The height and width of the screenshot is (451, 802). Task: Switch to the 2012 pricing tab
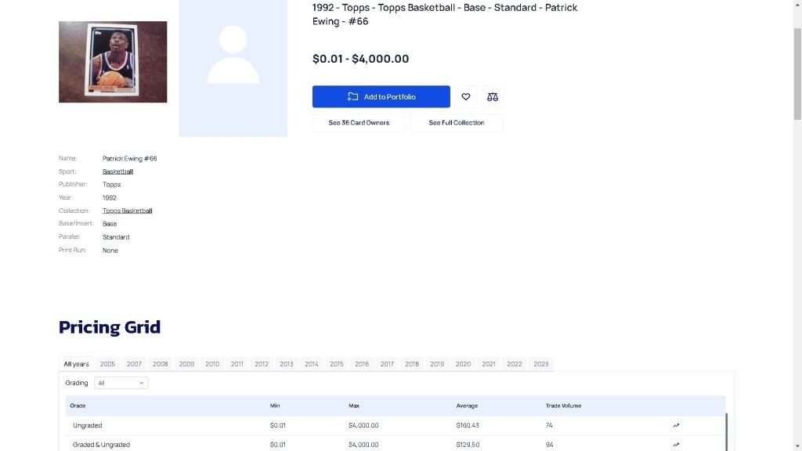pos(262,364)
